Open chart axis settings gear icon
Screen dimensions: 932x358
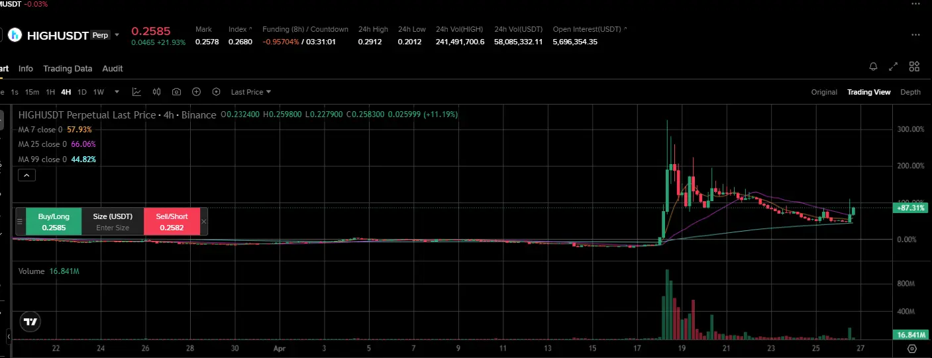coord(911,349)
